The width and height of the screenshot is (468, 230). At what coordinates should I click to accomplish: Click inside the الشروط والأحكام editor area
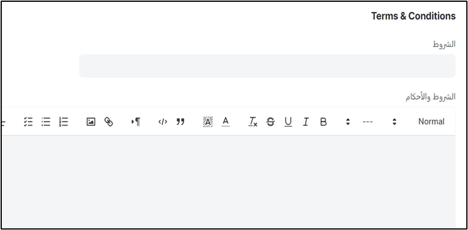pyautogui.click(x=228, y=182)
